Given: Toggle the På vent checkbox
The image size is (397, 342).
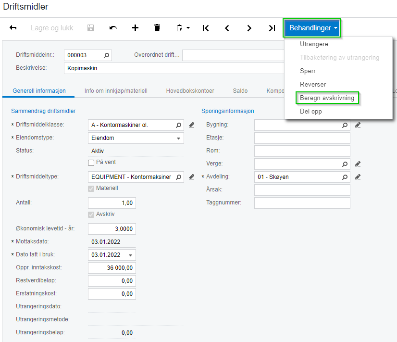Looking at the screenshot, I should [91, 163].
